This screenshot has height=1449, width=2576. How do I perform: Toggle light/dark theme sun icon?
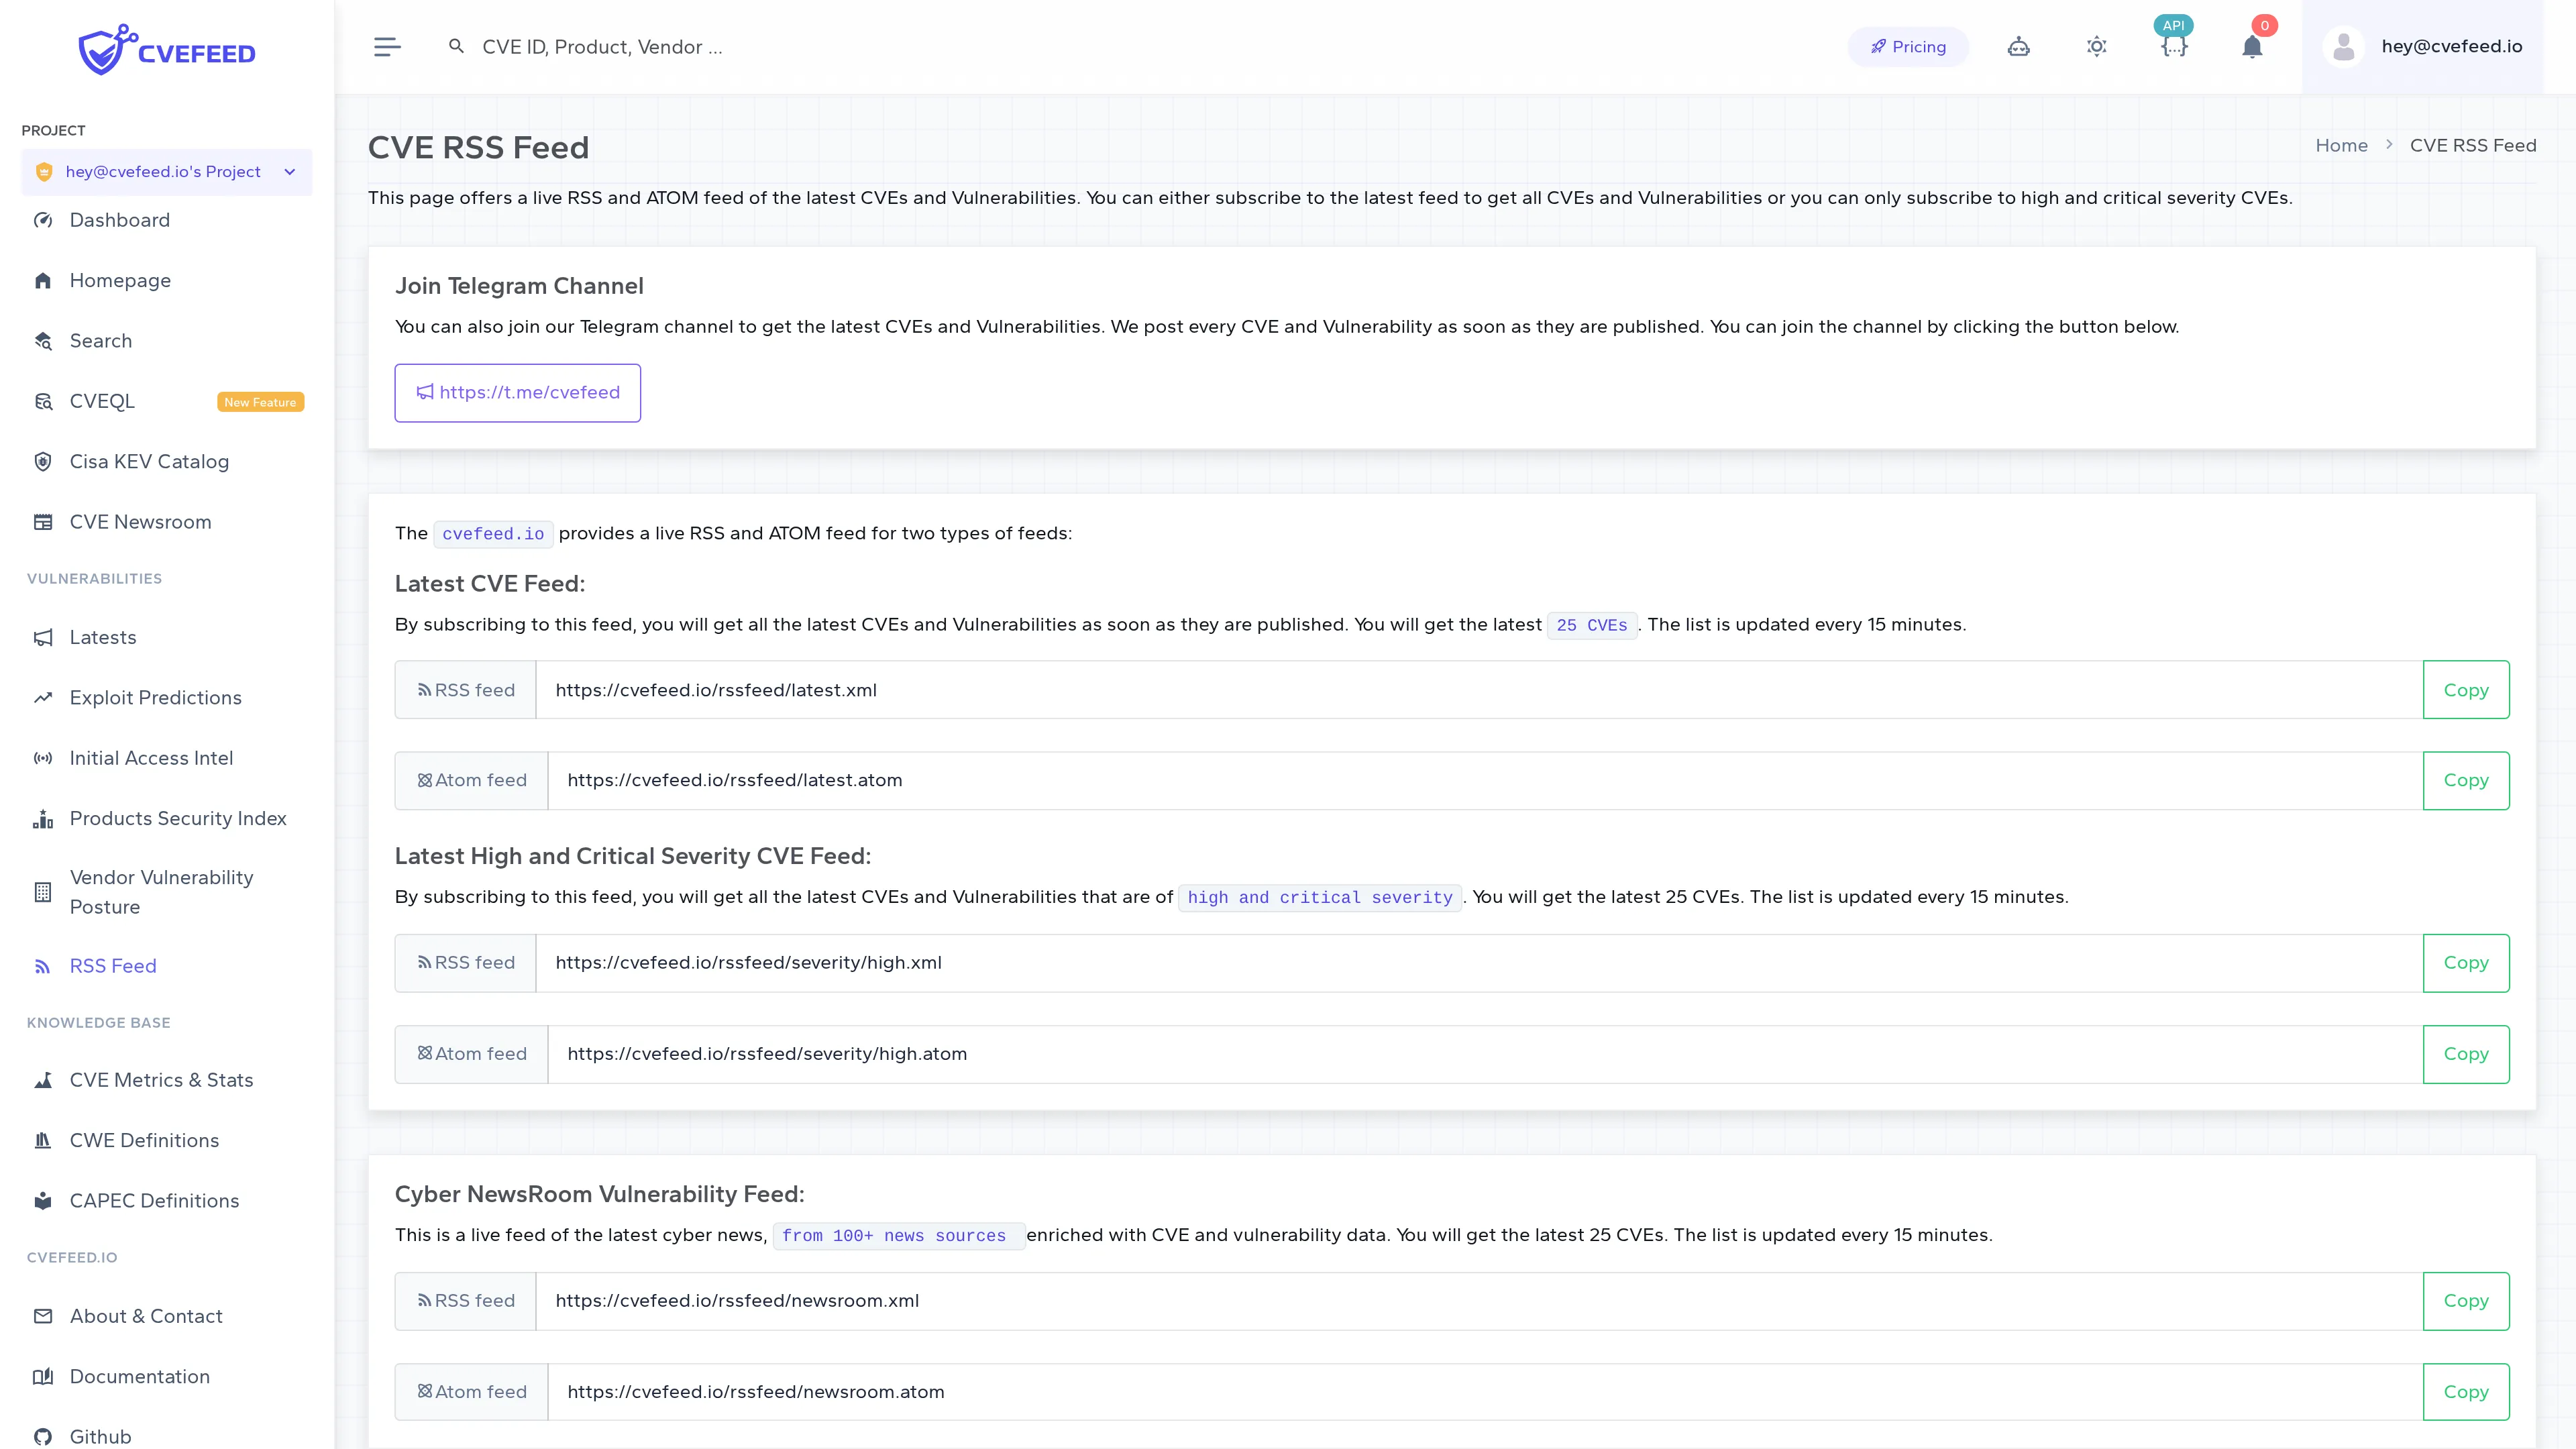[x=2096, y=47]
